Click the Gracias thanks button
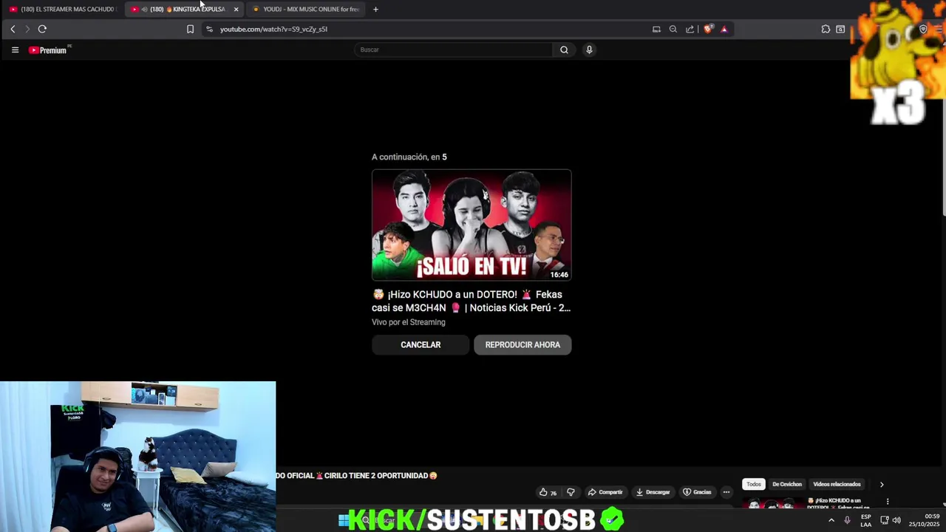 (x=696, y=492)
